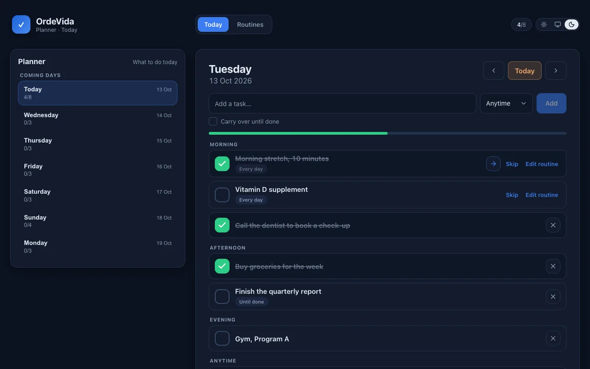Screen dimensions: 590x369
Task: Go to next day arrow
Action: 556,71
